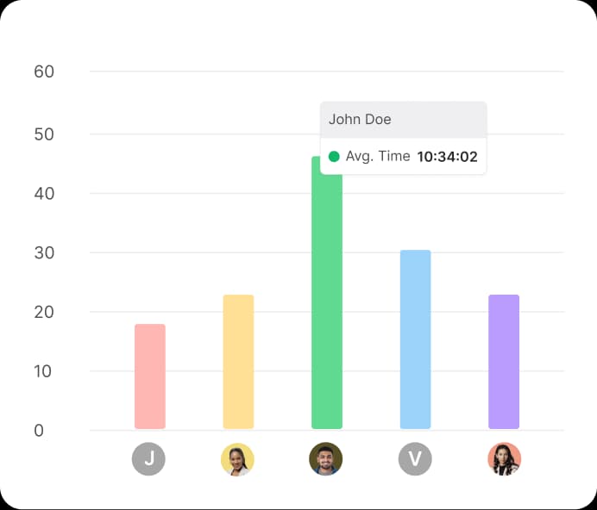The height and width of the screenshot is (510, 597).
Task: Click the woman avatar with yellow background
Action: pos(237,459)
